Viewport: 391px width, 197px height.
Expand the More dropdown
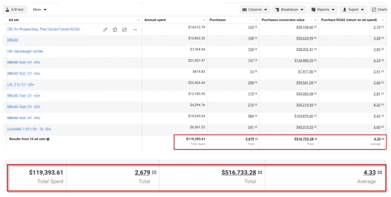tap(40, 10)
